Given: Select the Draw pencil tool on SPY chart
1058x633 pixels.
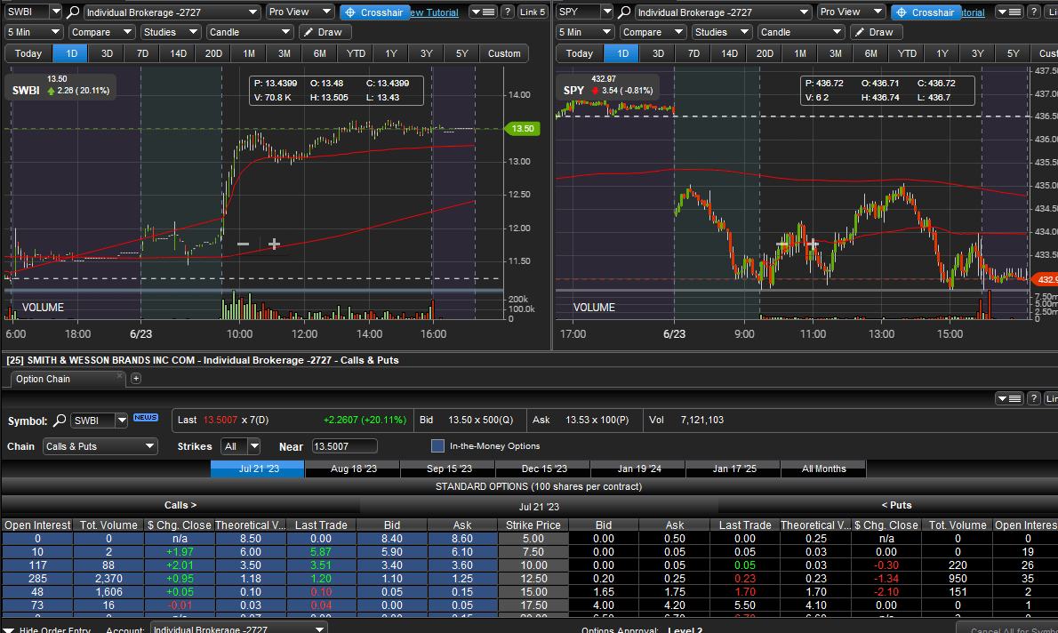Looking at the screenshot, I should pyautogui.click(x=876, y=32).
